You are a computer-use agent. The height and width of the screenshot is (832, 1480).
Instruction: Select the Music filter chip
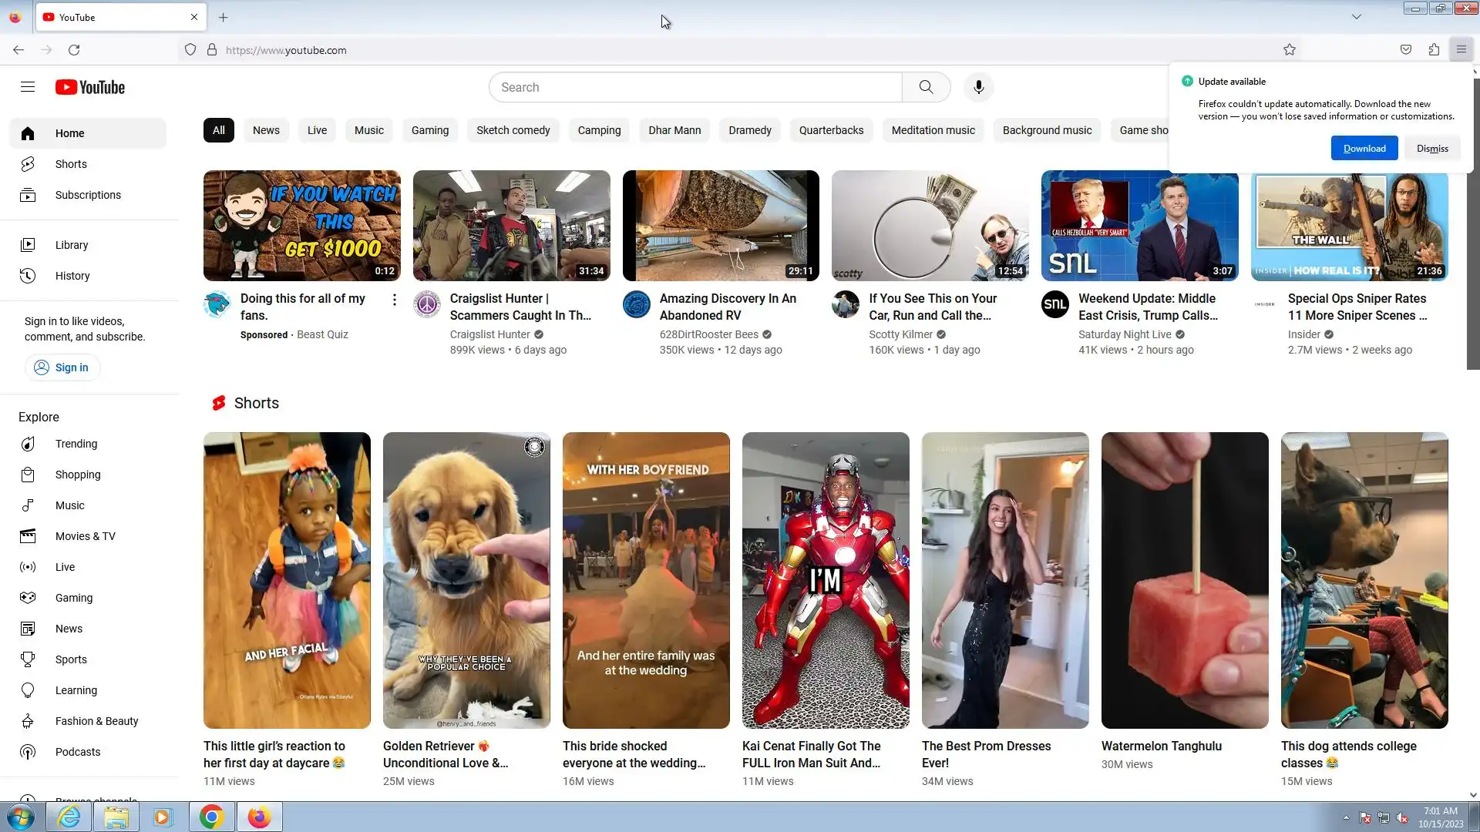point(368,130)
